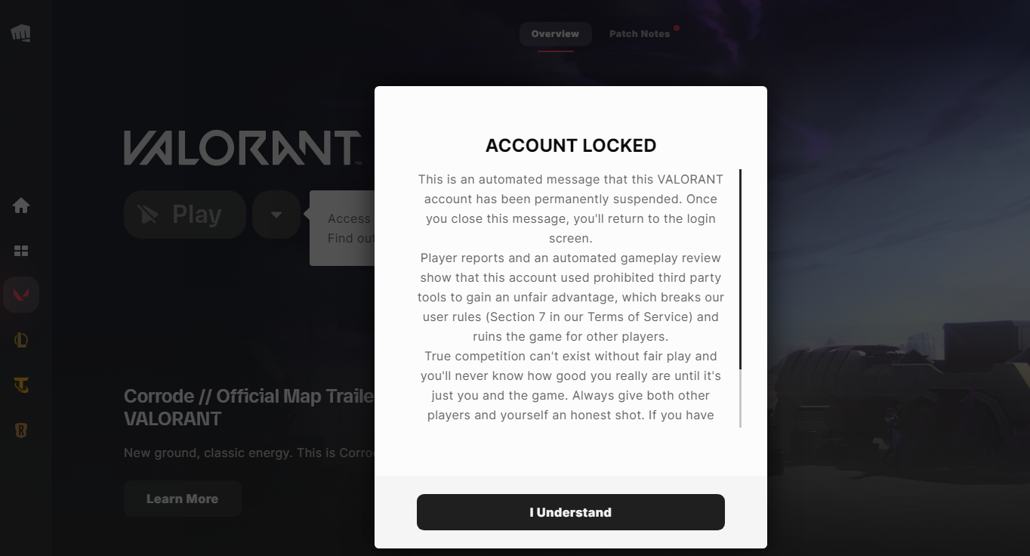Select the VALORANT game icon in sidebar
Screen dimensions: 1030x556
coord(21,295)
